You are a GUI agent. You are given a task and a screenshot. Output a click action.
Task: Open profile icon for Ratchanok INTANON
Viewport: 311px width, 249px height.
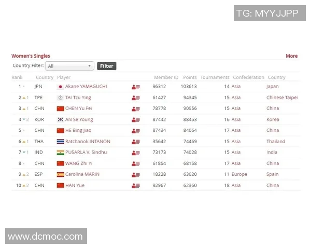136,142
